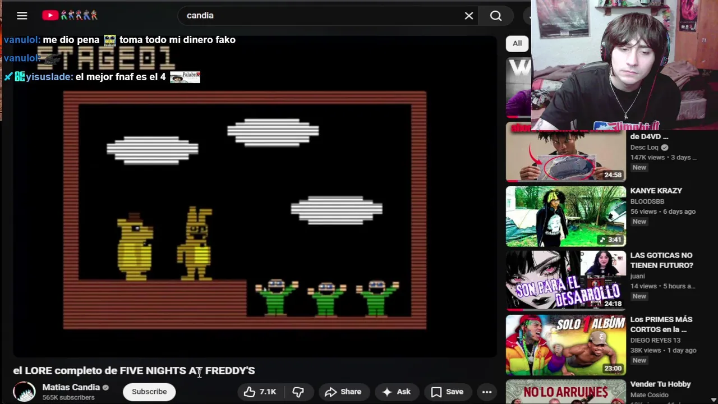Open the 'Vender Tu Hobby' title
The height and width of the screenshot is (404, 718).
[660, 384]
